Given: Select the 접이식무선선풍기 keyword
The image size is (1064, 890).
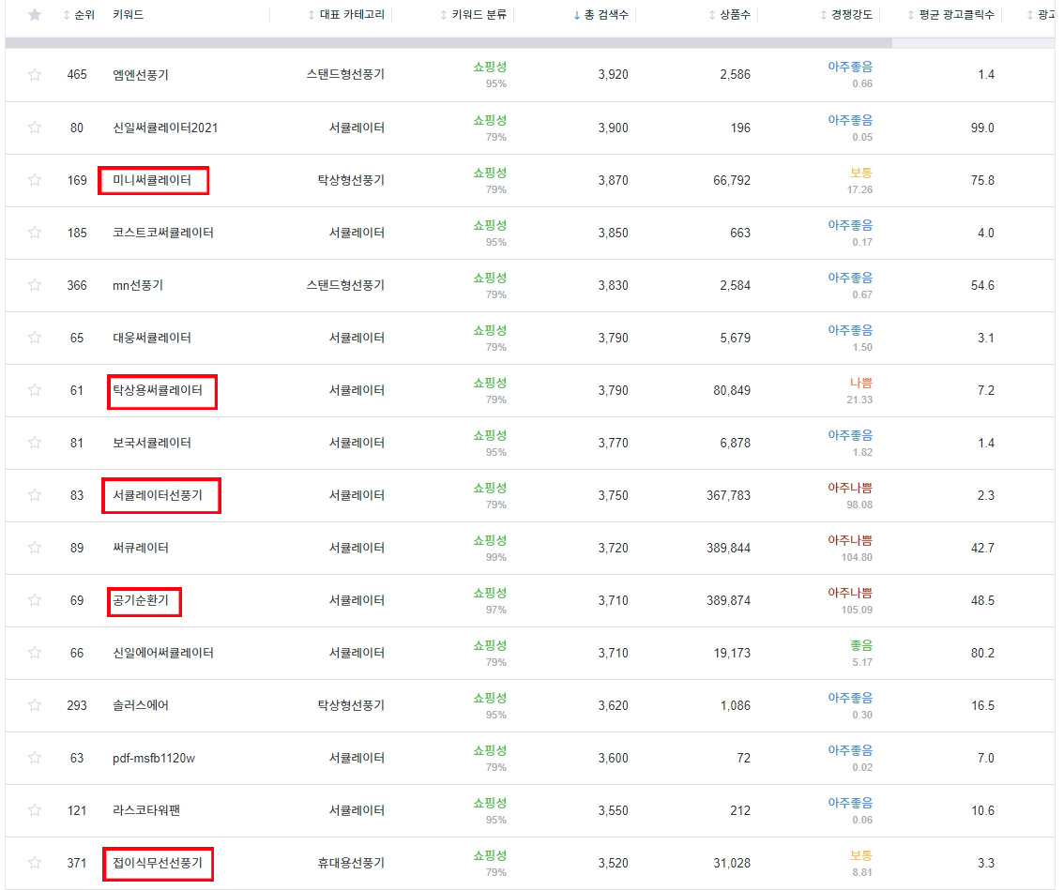Looking at the screenshot, I should point(158,863).
